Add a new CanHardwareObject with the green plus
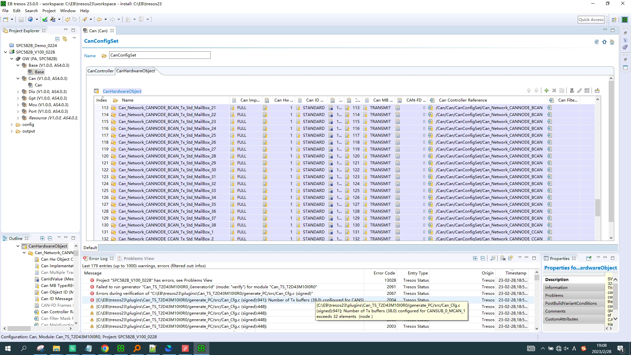Image resolution: width=631 pixels, height=355 pixels. (546, 90)
